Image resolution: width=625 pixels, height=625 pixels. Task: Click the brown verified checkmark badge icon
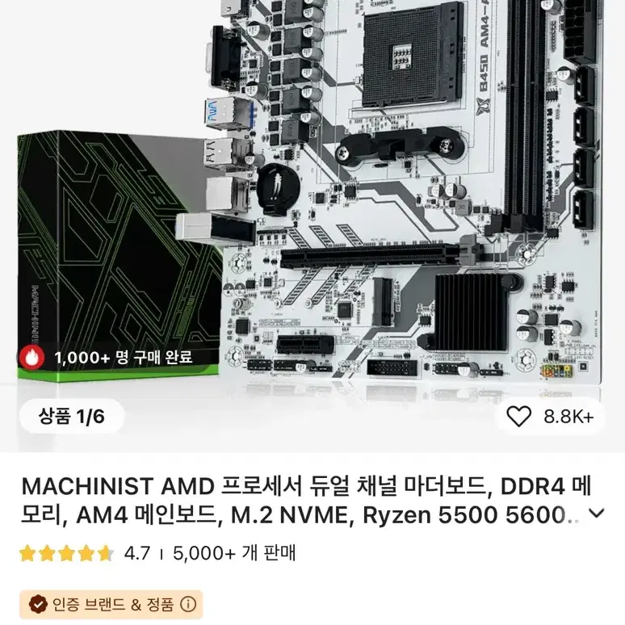tap(38, 605)
